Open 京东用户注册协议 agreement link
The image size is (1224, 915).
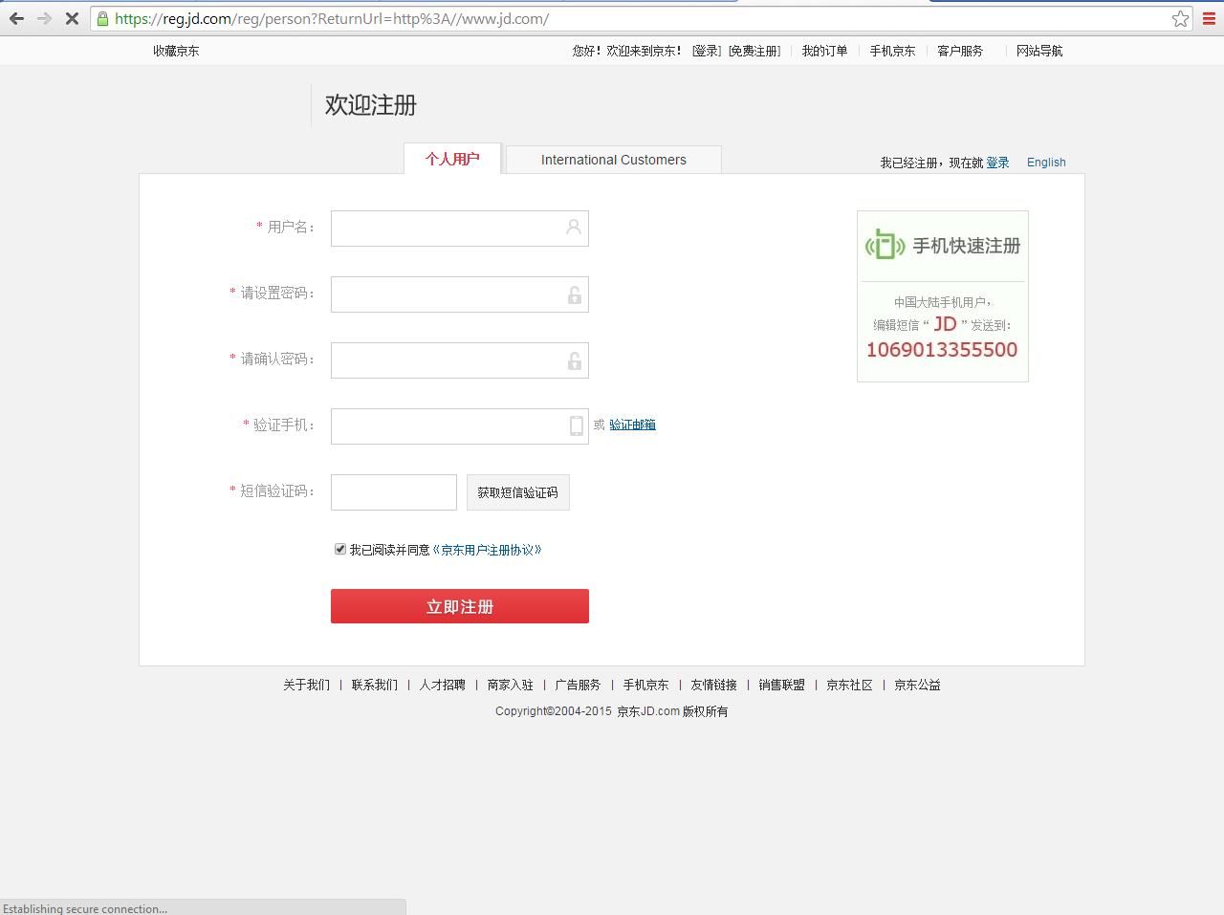(x=487, y=550)
